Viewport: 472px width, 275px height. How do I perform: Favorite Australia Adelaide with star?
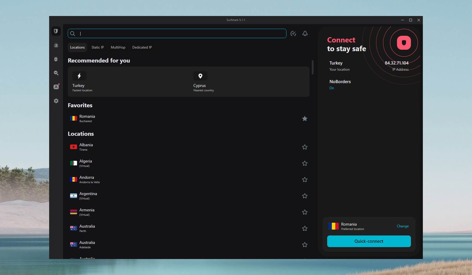coord(305,245)
